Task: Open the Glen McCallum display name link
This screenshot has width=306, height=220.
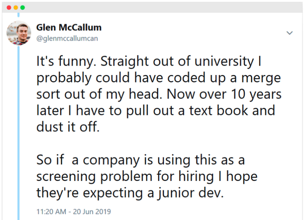Action: 69,28
